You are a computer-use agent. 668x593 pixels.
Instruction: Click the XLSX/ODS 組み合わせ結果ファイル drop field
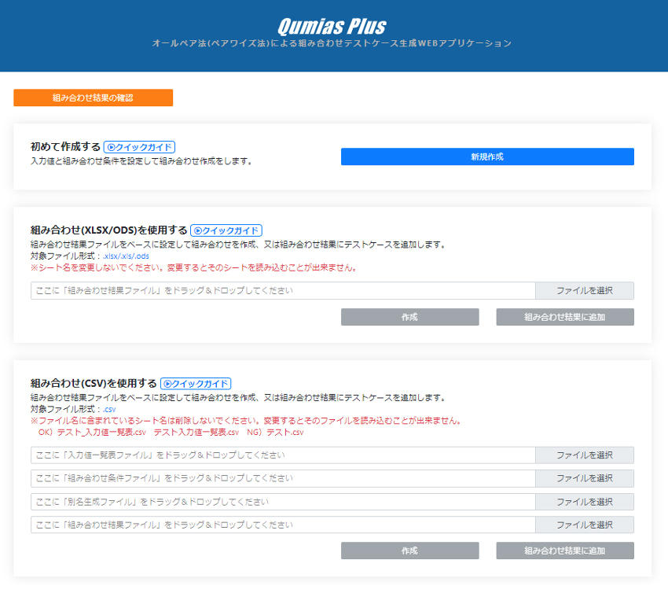click(x=283, y=291)
